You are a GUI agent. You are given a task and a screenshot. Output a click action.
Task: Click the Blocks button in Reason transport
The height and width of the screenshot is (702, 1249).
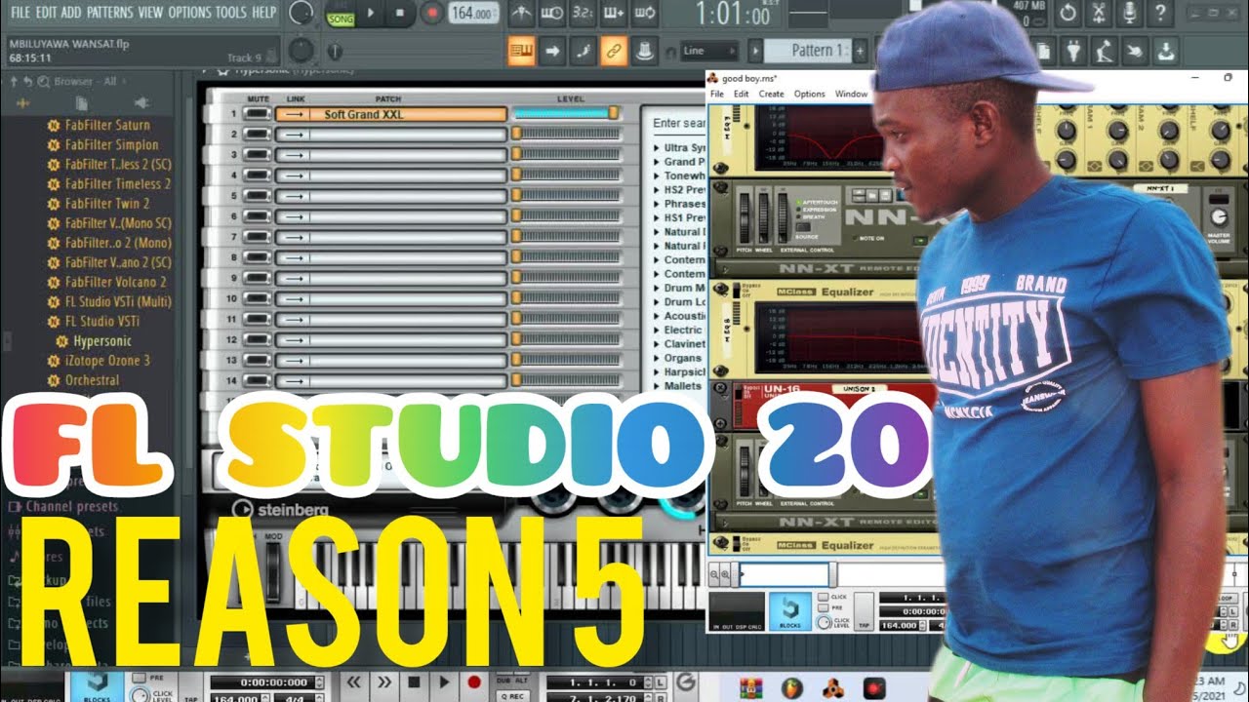pos(790,611)
